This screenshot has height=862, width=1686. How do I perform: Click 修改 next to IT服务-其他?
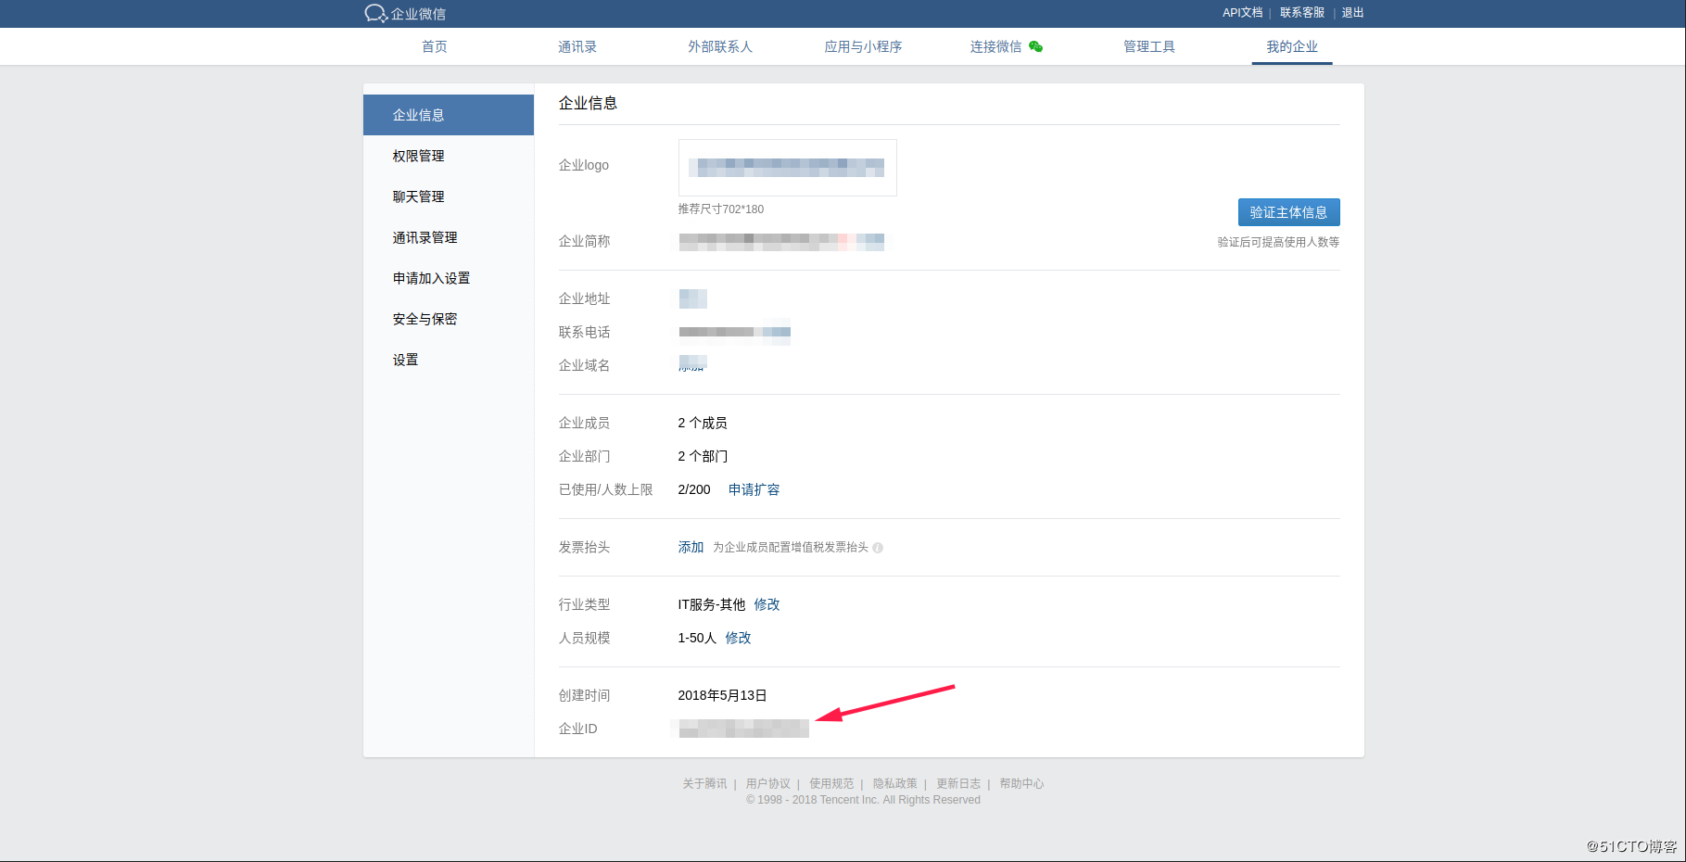point(767,604)
